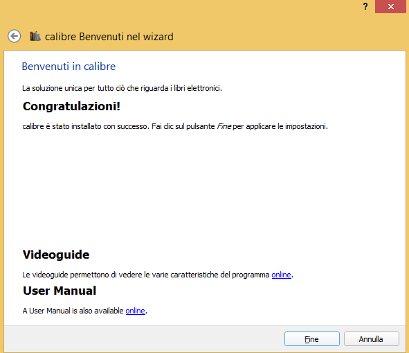This screenshot has width=409, height=353.
Task: Click 'A User Manual is also available' text
Action: [73, 311]
